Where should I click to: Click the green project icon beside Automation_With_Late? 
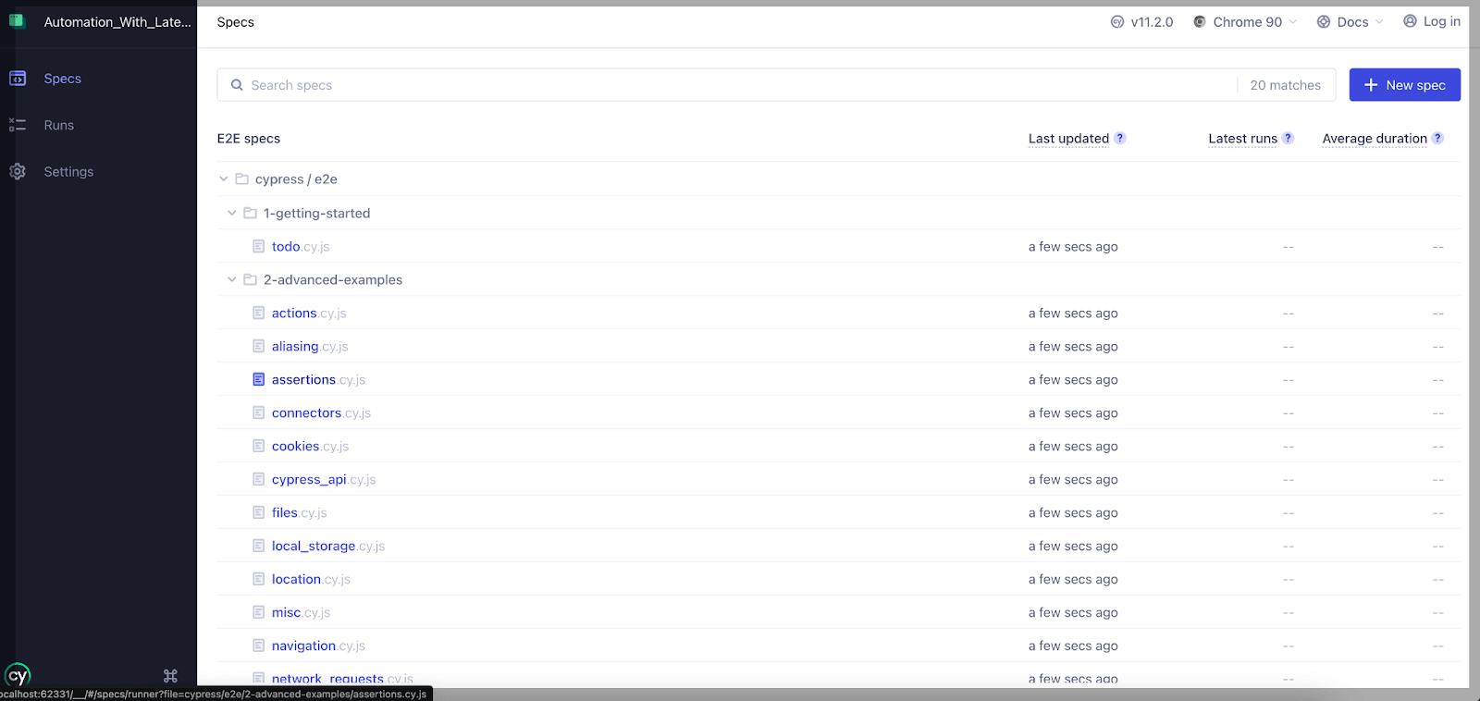click(17, 20)
